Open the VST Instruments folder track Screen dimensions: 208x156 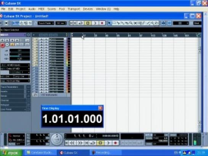coord(49,95)
